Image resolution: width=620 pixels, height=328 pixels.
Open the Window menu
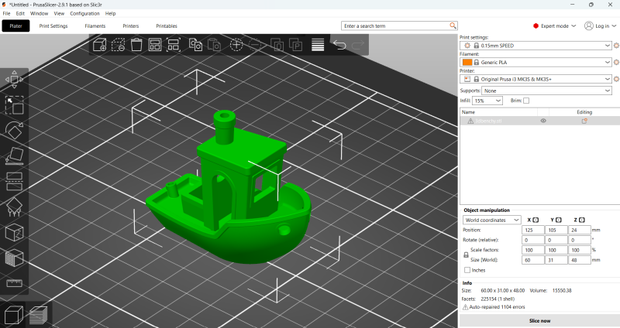click(x=40, y=13)
